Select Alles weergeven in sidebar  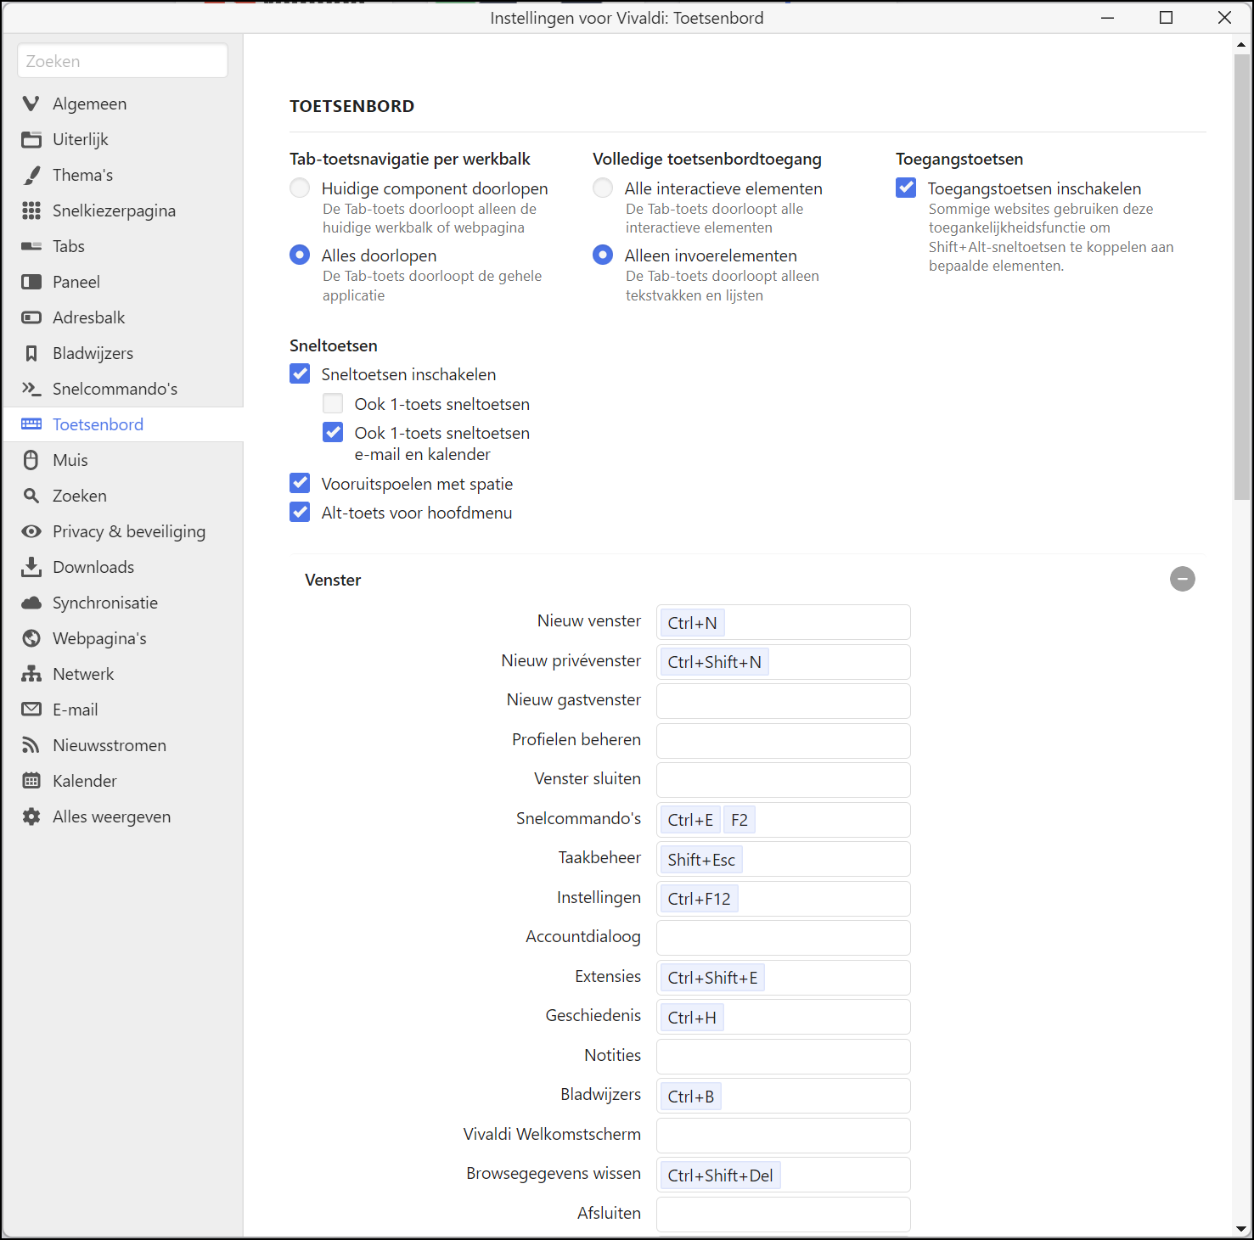tap(123, 816)
